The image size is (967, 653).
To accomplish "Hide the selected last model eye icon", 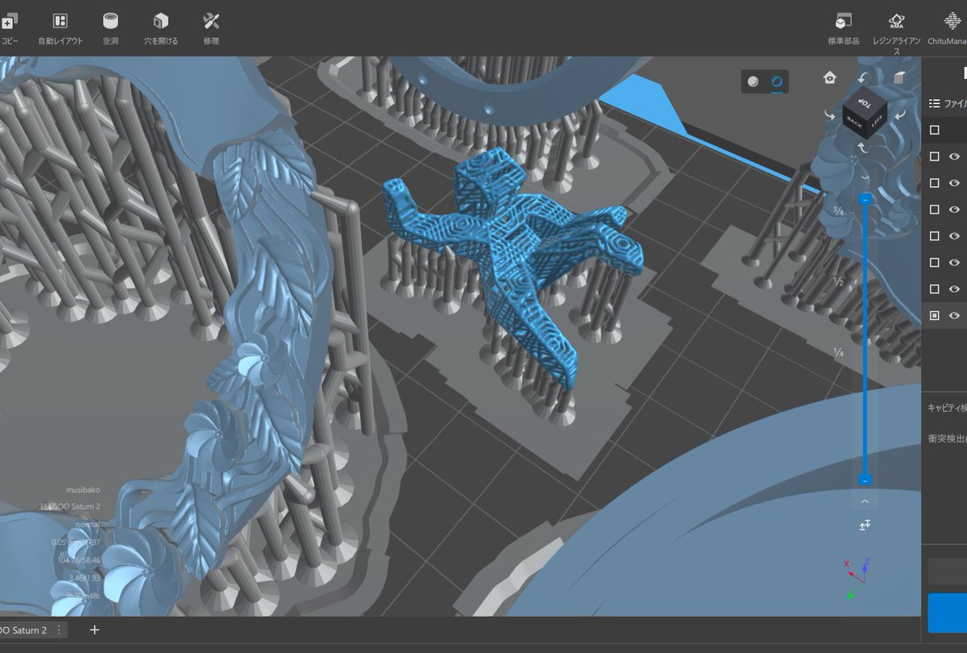I will point(954,315).
